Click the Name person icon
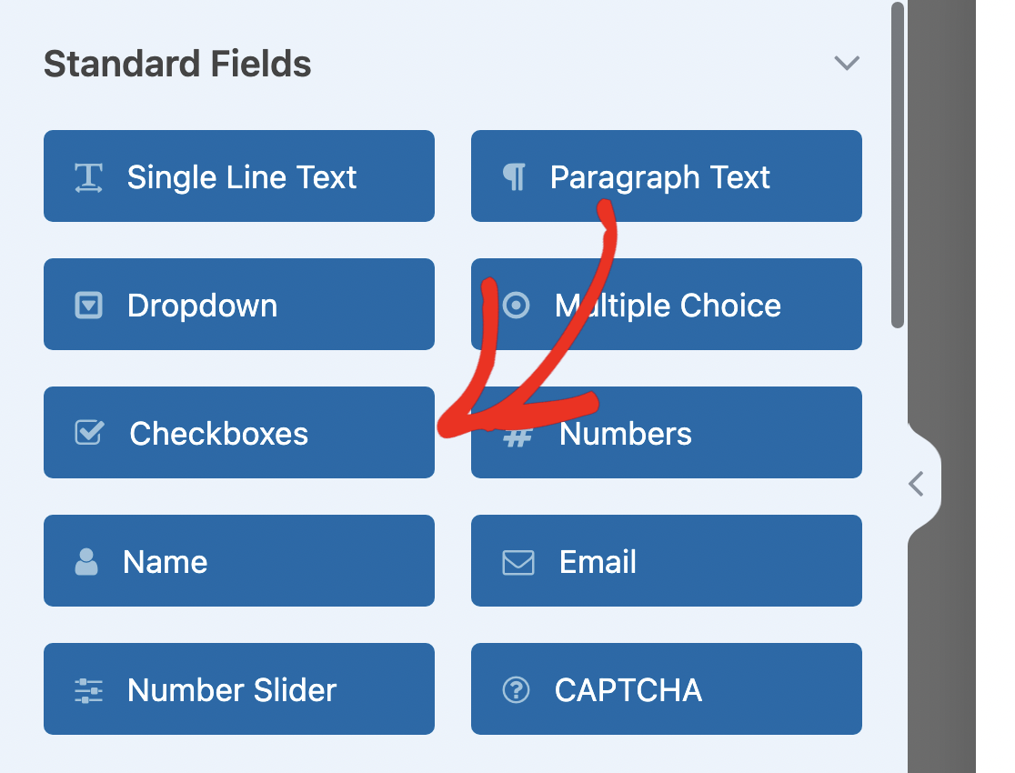1015x773 pixels. [x=86, y=562]
